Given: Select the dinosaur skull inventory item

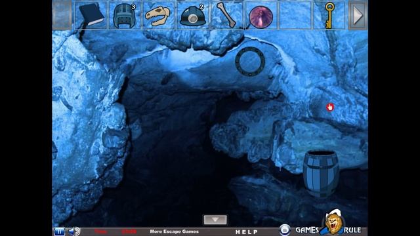Looking at the screenshot, I should point(158,16).
